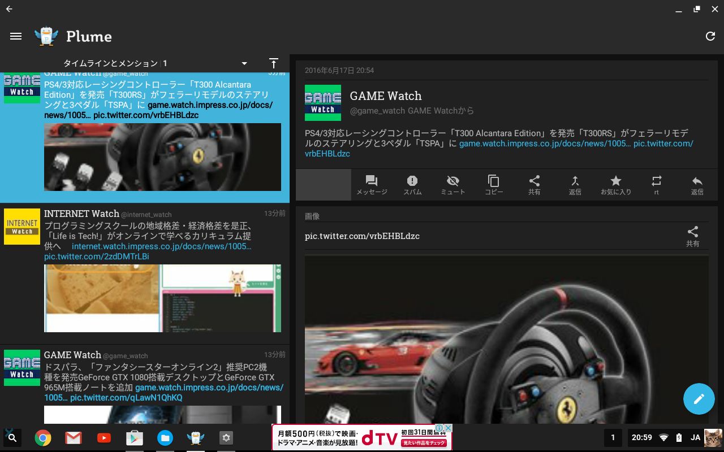
Task: Retweet using the rt icon
Action: (657, 185)
